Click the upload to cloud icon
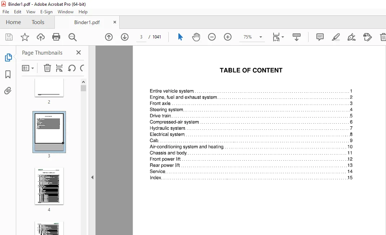 click(x=41, y=37)
